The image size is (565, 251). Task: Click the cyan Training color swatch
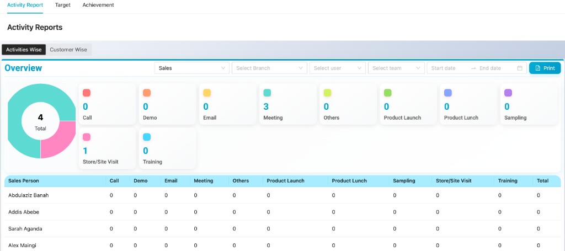coord(147,137)
